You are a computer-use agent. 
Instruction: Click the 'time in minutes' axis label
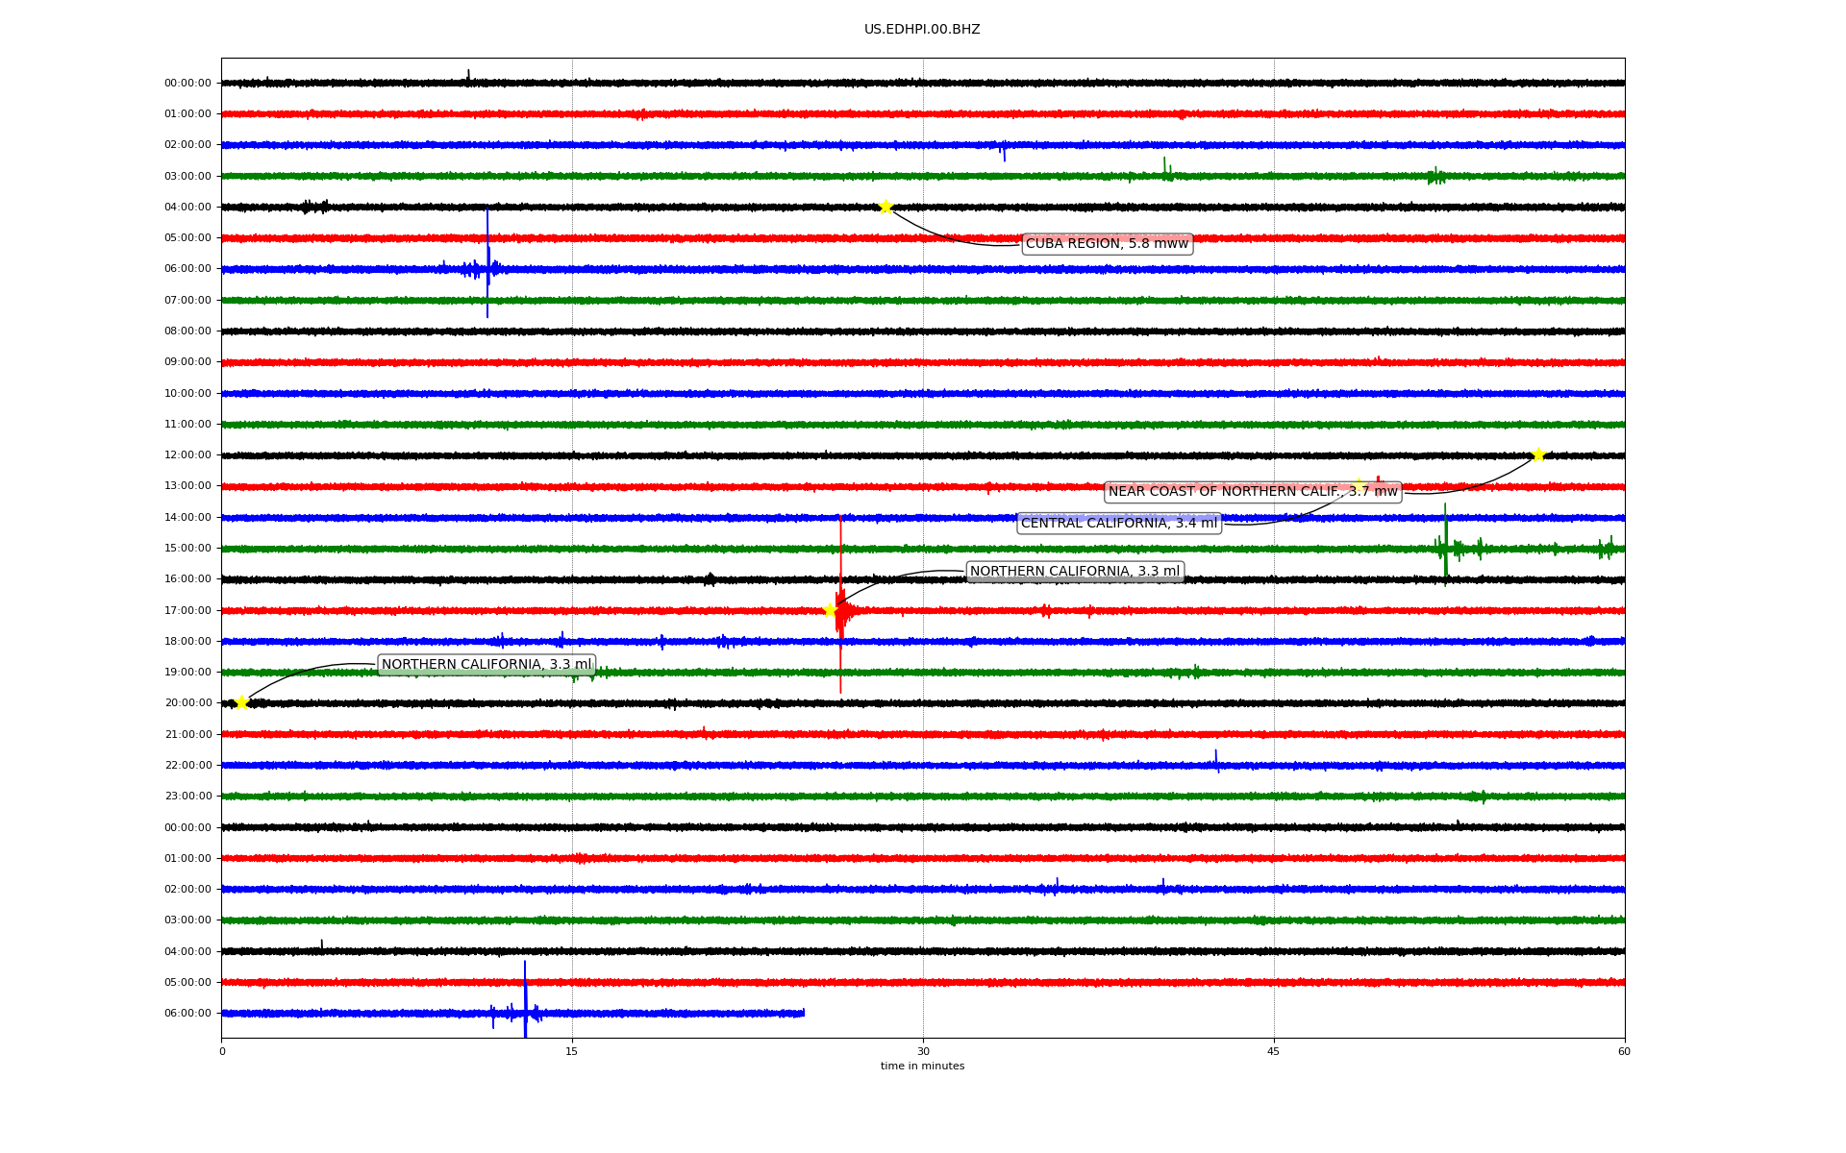pos(921,1067)
